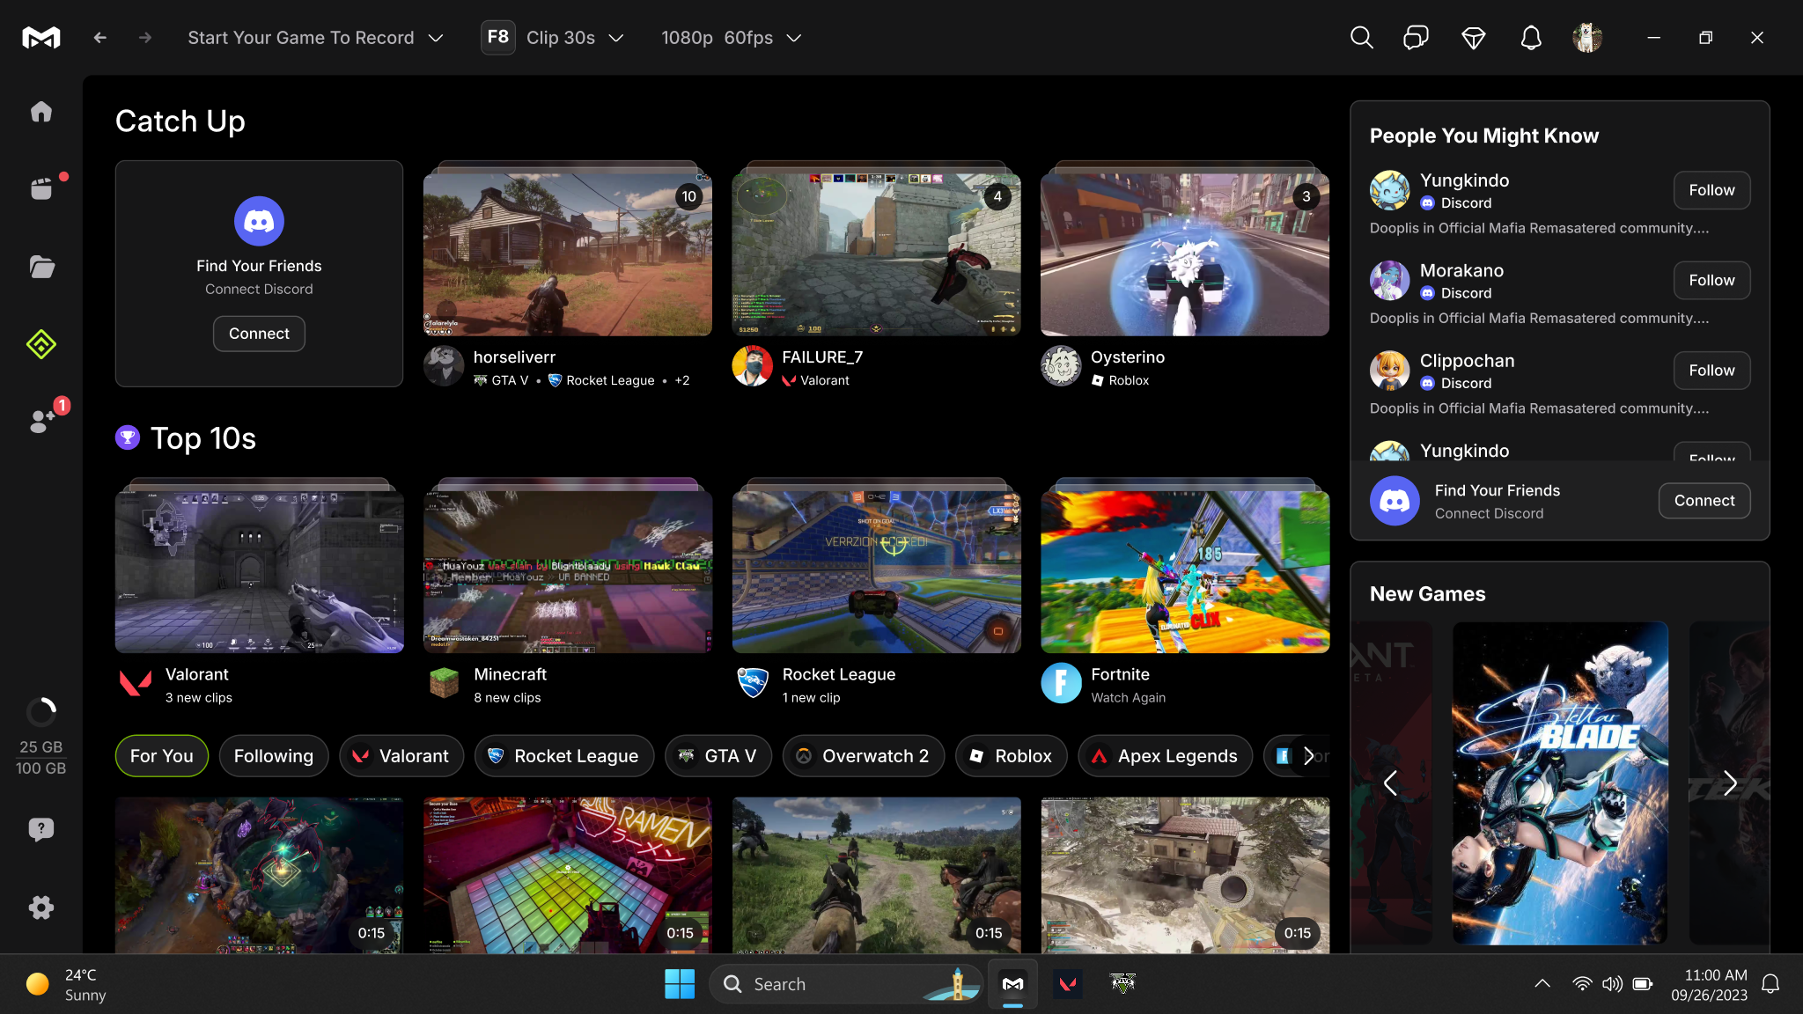1803x1014 pixels.
Task: Click the F8 hotkey button
Action: point(498,38)
